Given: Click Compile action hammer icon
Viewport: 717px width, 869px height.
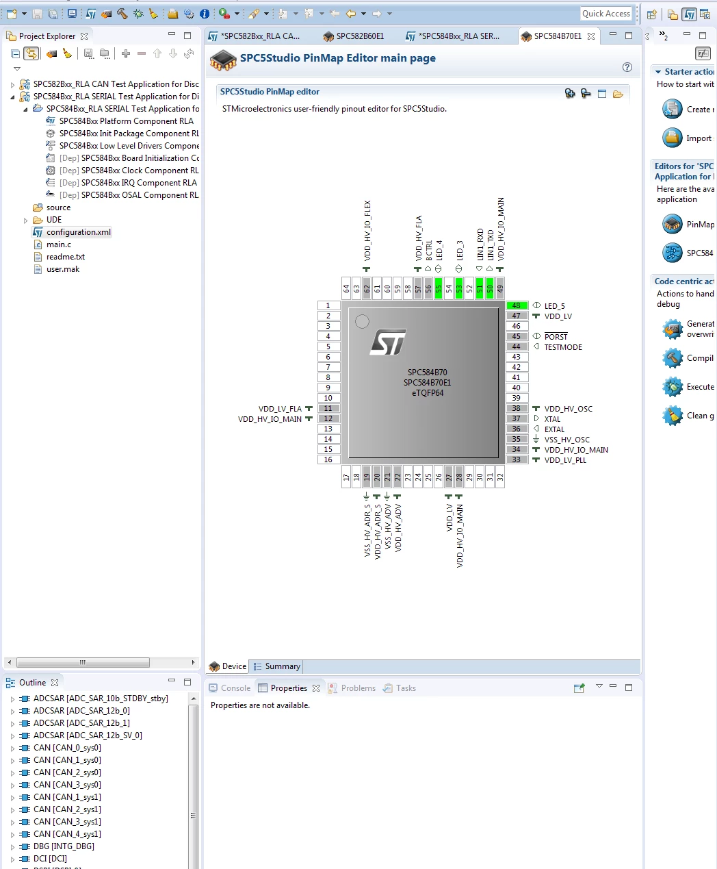Looking at the screenshot, I should [x=673, y=357].
